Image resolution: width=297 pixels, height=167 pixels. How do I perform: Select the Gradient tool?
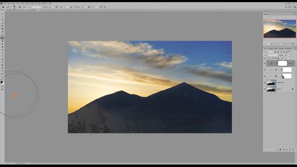pos(2,50)
